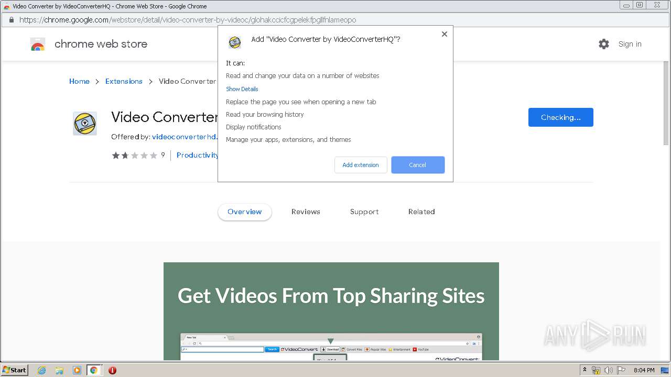
Task: Click the Add extension button
Action: pos(361,165)
